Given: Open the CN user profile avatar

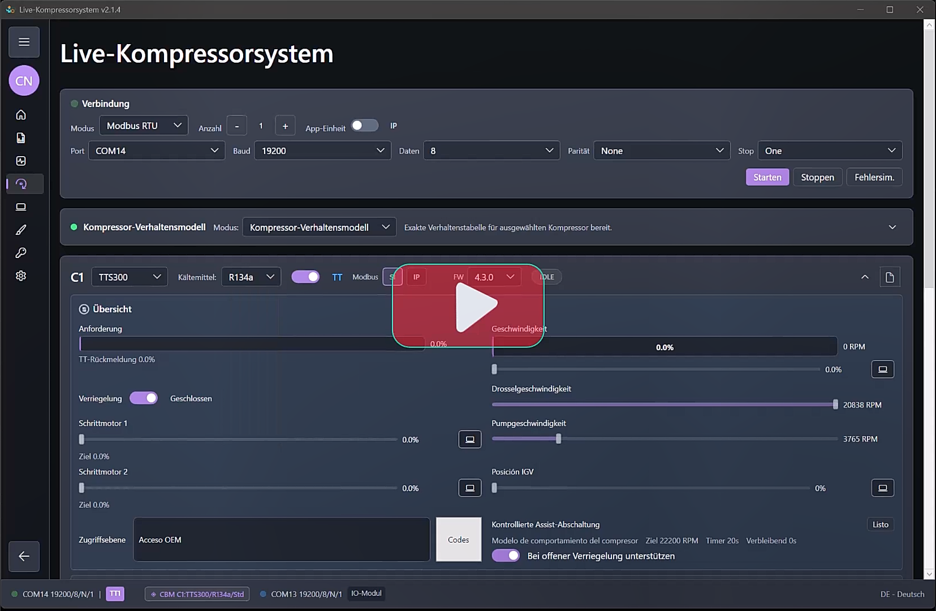Looking at the screenshot, I should coord(24,81).
